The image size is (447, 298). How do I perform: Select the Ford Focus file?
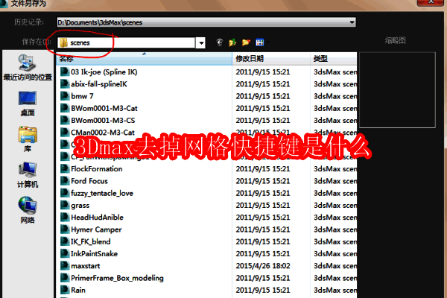click(88, 180)
